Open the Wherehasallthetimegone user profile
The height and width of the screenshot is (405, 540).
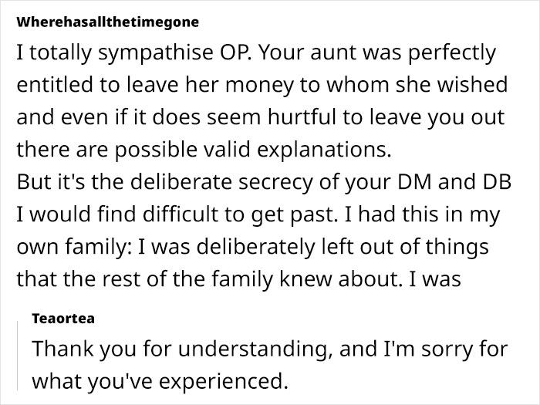pos(107,22)
